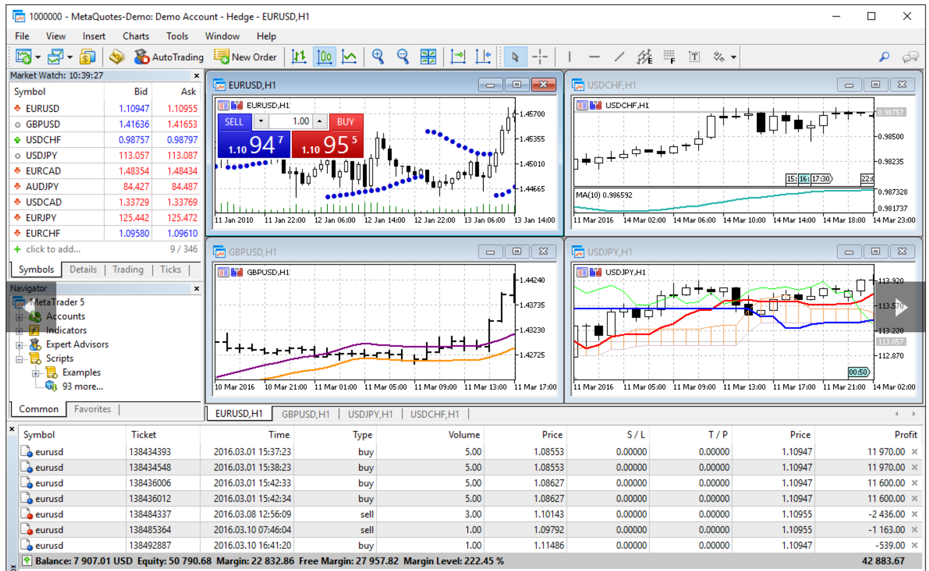Open the arrow objects dropdown in toolbar
929x571 pixels.
[734, 57]
